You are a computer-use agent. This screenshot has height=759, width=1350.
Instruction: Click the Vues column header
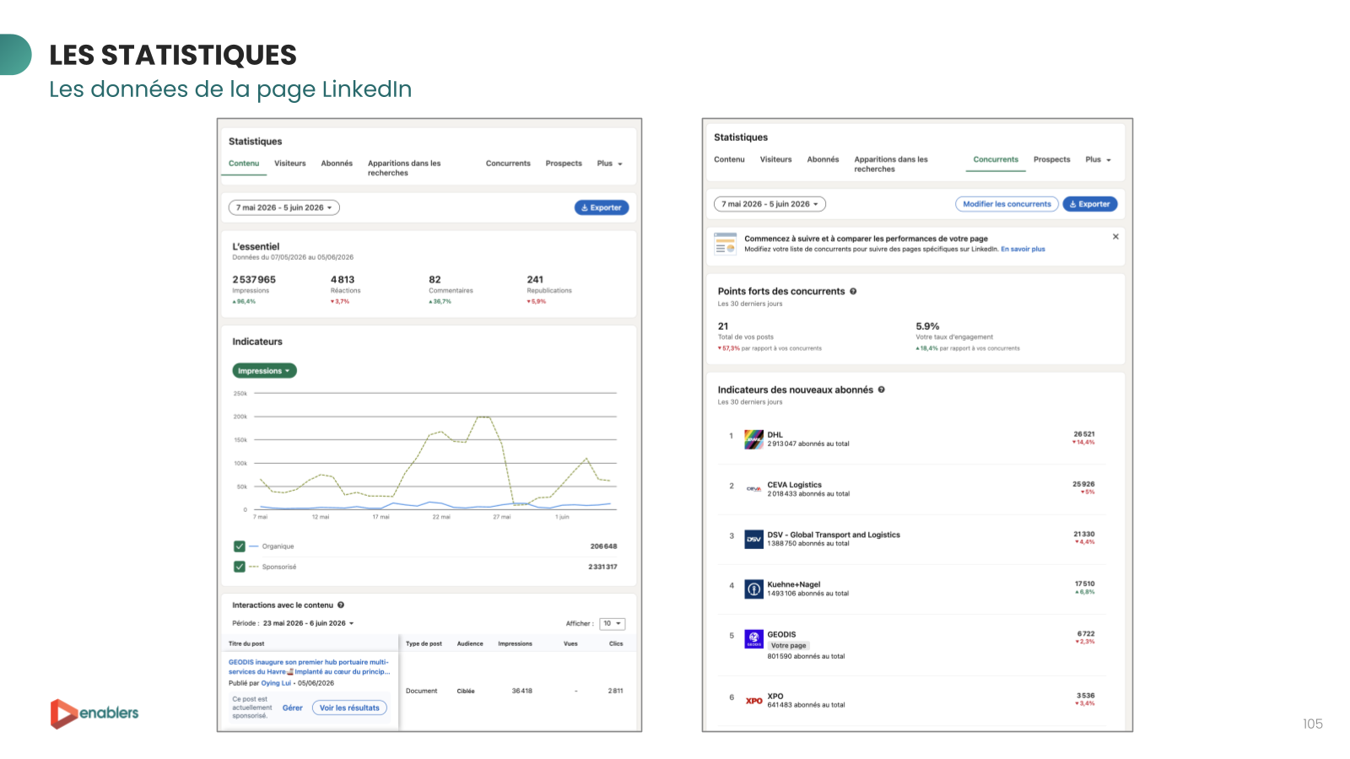[x=570, y=643]
